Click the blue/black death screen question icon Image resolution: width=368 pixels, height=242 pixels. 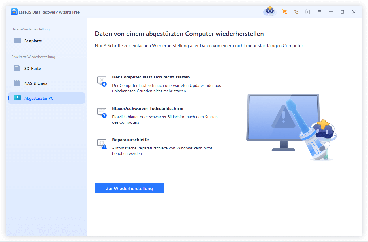click(102, 113)
